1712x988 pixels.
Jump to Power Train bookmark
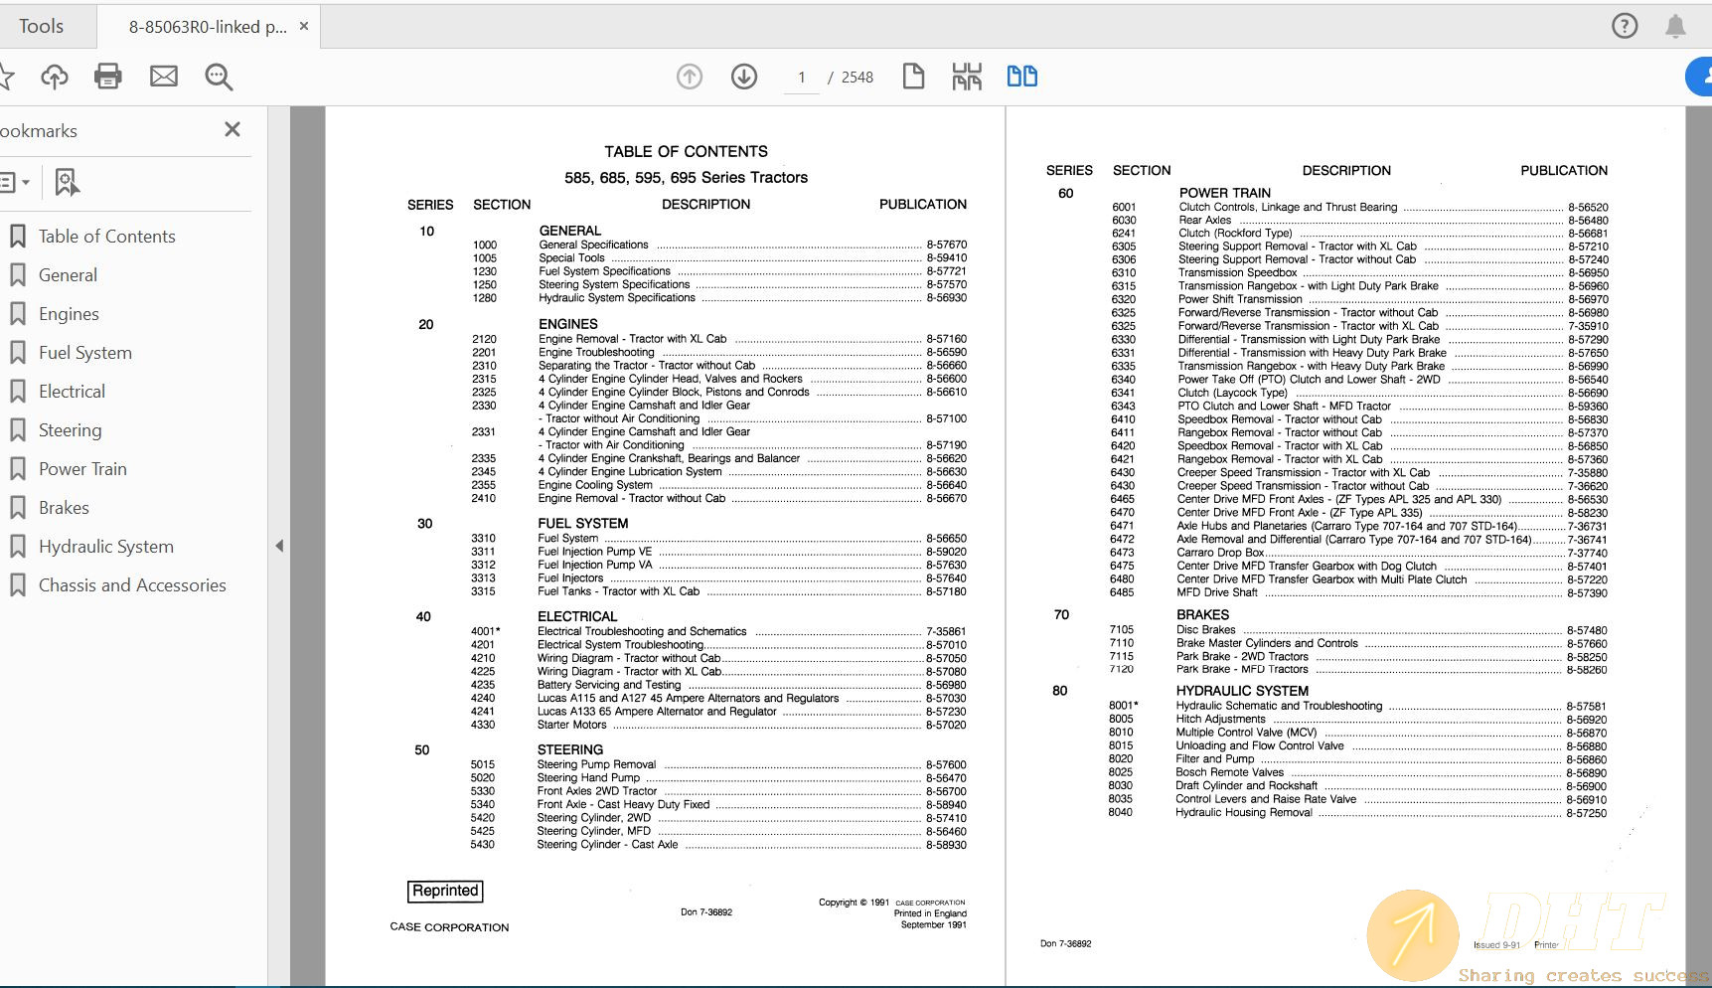pyautogui.click(x=82, y=469)
